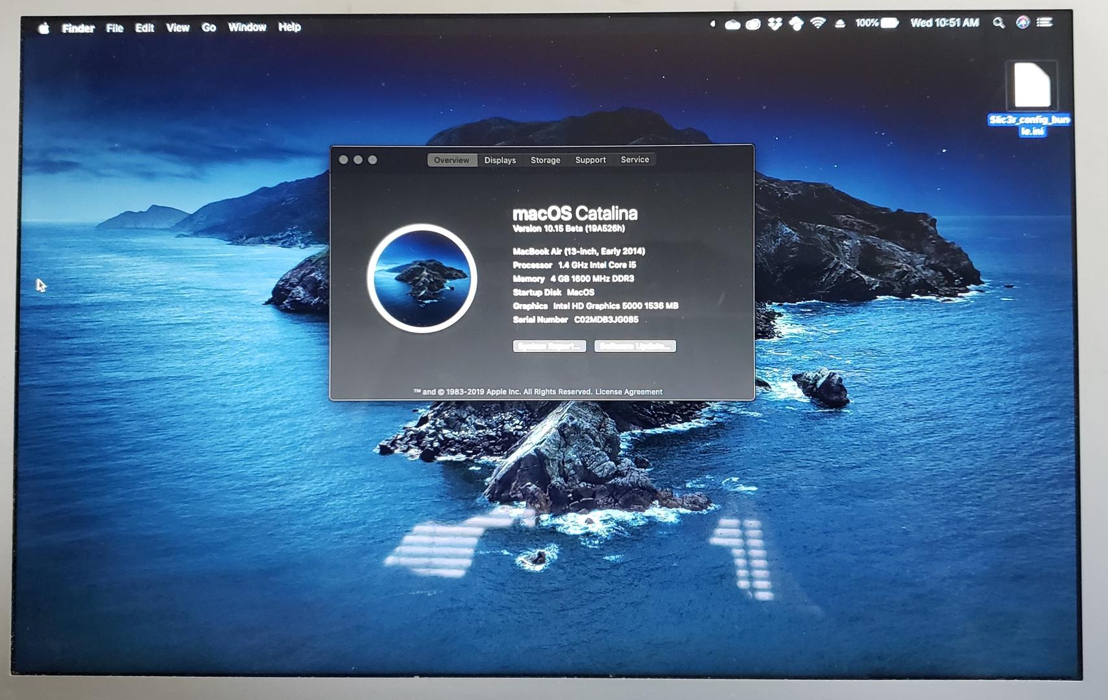
Task: Click the 4 GB 1600 MHz DDR3 text
Action: 592,279
